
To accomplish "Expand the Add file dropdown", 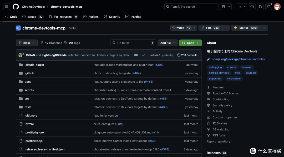I will tap(168, 43).
